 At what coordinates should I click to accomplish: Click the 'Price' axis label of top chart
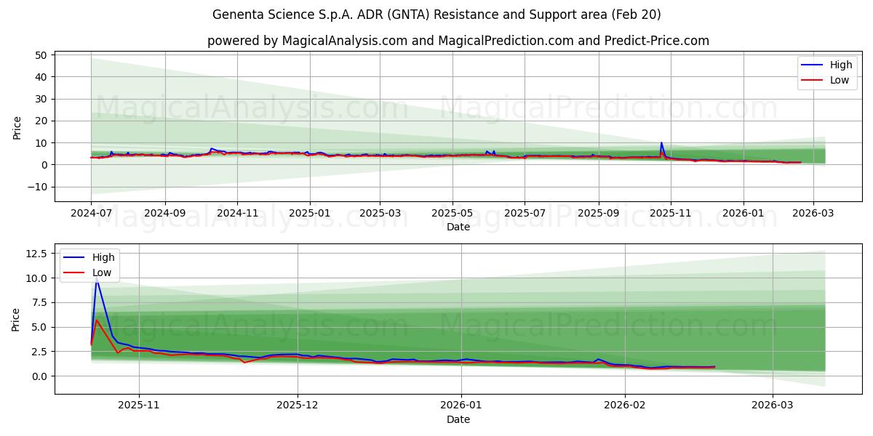click(x=17, y=126)
